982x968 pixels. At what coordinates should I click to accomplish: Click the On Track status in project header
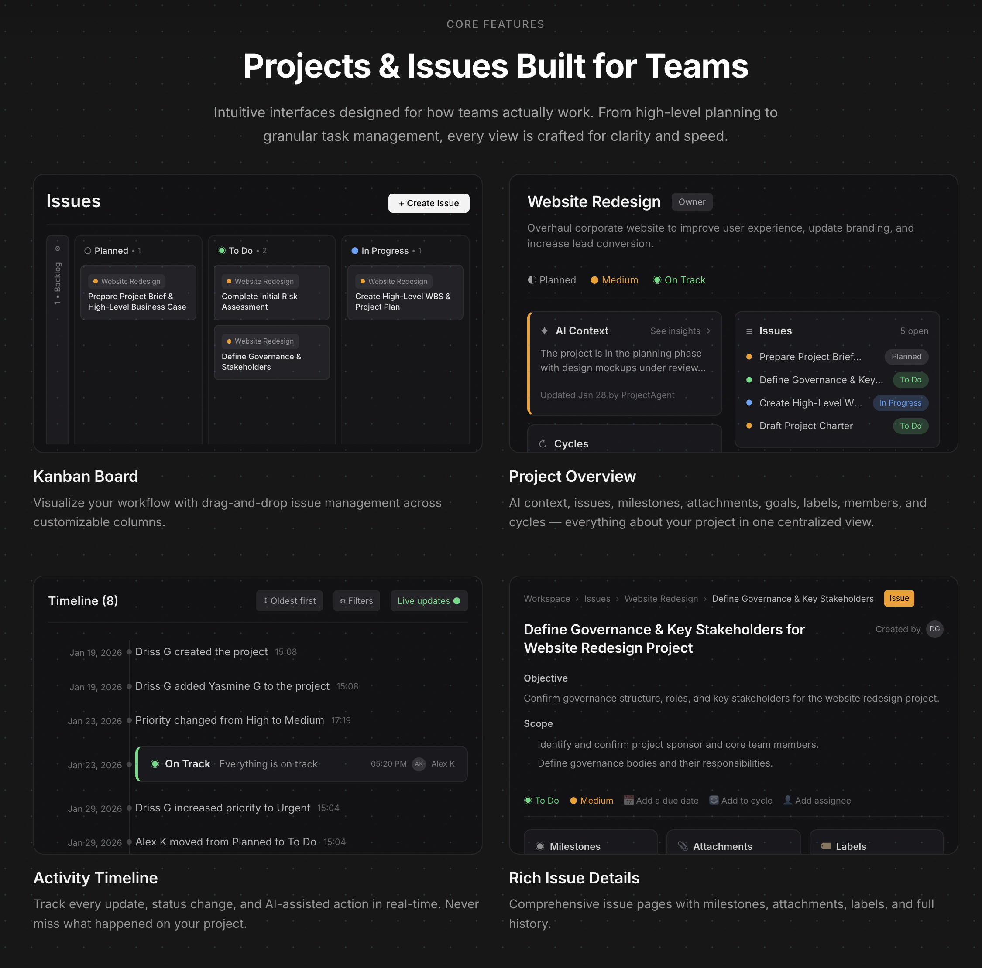click(x=679, y=280)
